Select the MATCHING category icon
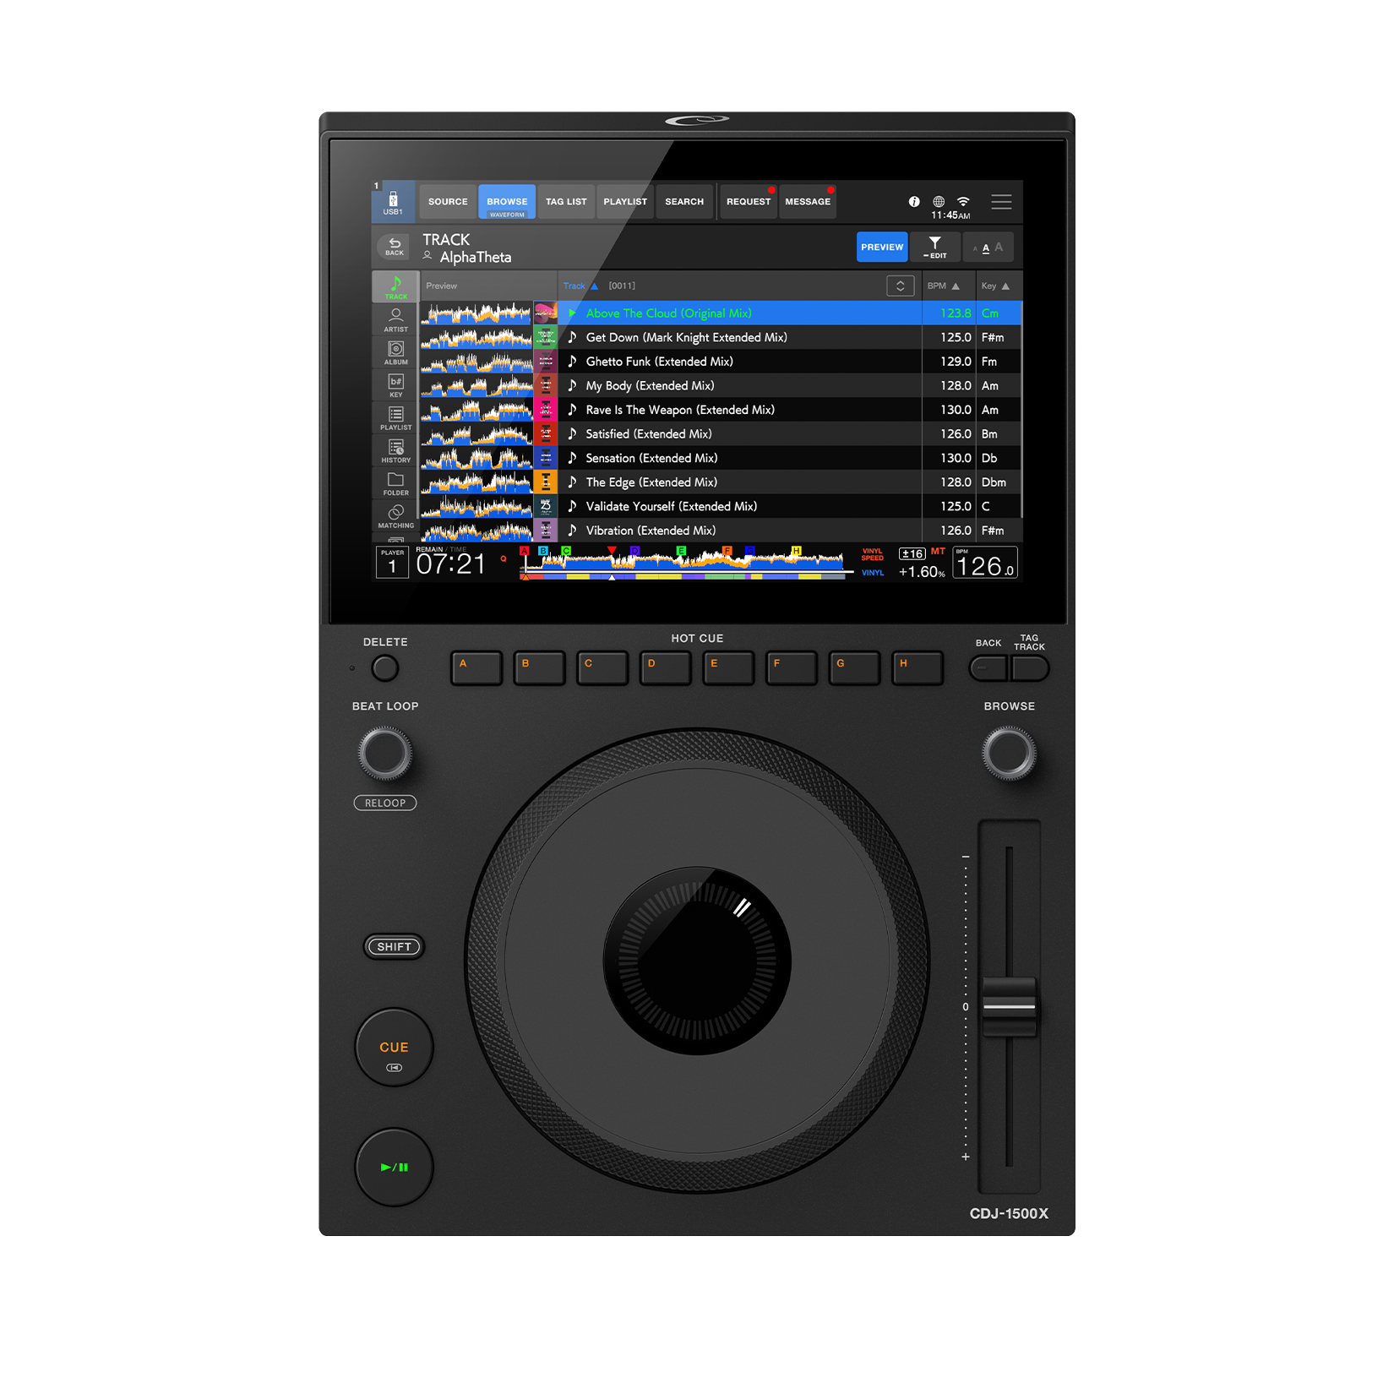Viewport: 1394px width, 1394px height. click(x=395, y=516)
